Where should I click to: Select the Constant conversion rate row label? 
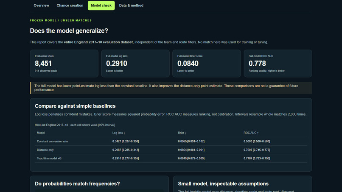tap(52, 141)
